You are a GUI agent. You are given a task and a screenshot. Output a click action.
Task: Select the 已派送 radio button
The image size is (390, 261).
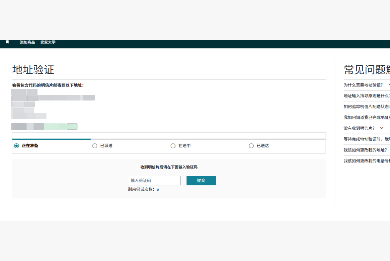(95, 146)
